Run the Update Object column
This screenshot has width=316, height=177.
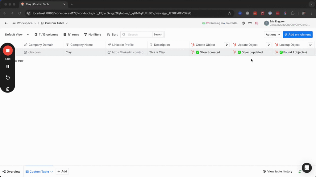(x=268, y=45)
